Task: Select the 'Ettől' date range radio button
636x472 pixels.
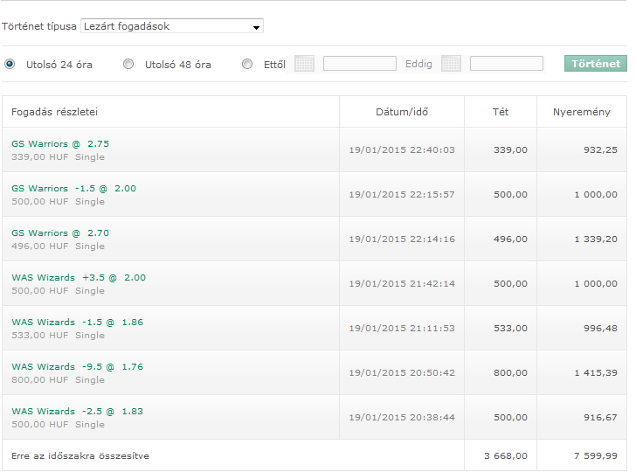Action: [x=247, y=64]
